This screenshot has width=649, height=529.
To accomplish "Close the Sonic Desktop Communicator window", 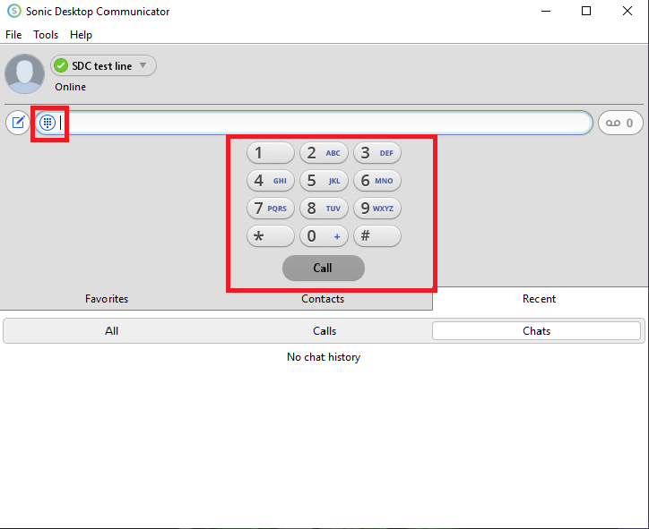I will tap(627, 11).
